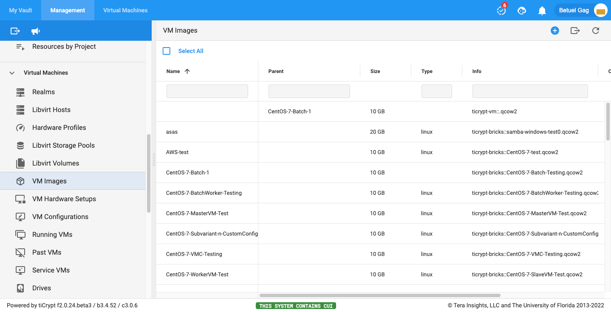Select the CentOS-7-MasterVM-Test row

point(197,213)
